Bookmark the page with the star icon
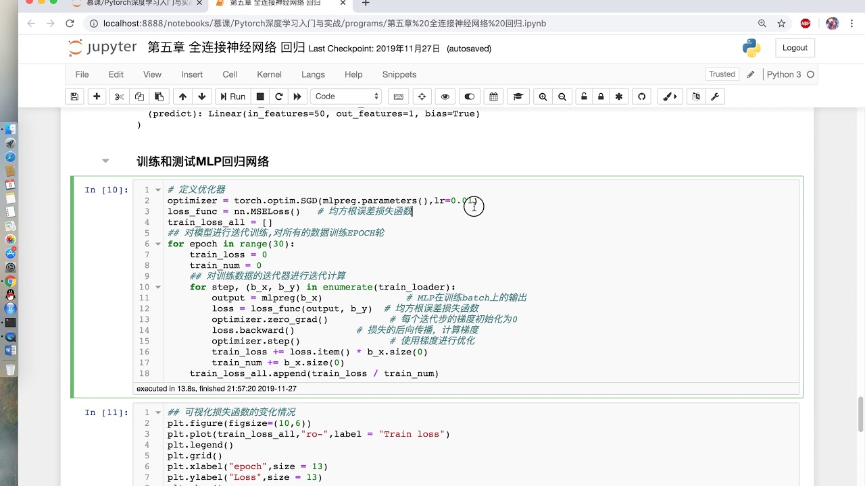This screenshot has width=865, height=486. (x=782, y=24)
